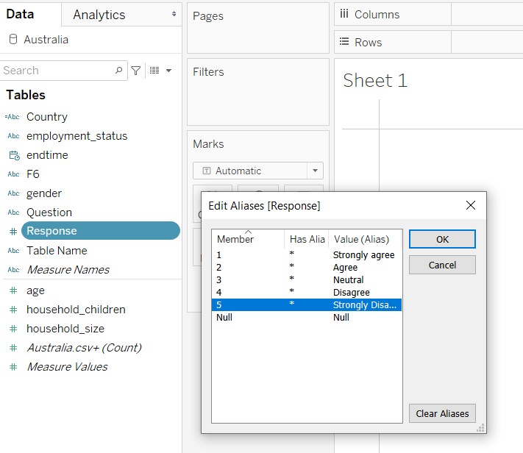523x453 pixels.
Task: Select the Australia.csv+ (Count) measure
Action: pyautogui.click(x=84, y=348)
